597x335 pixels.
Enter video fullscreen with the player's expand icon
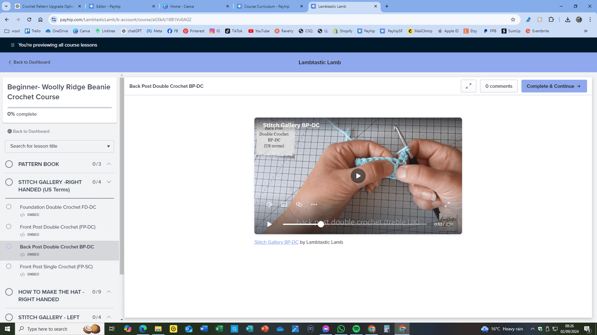[447, 204]
